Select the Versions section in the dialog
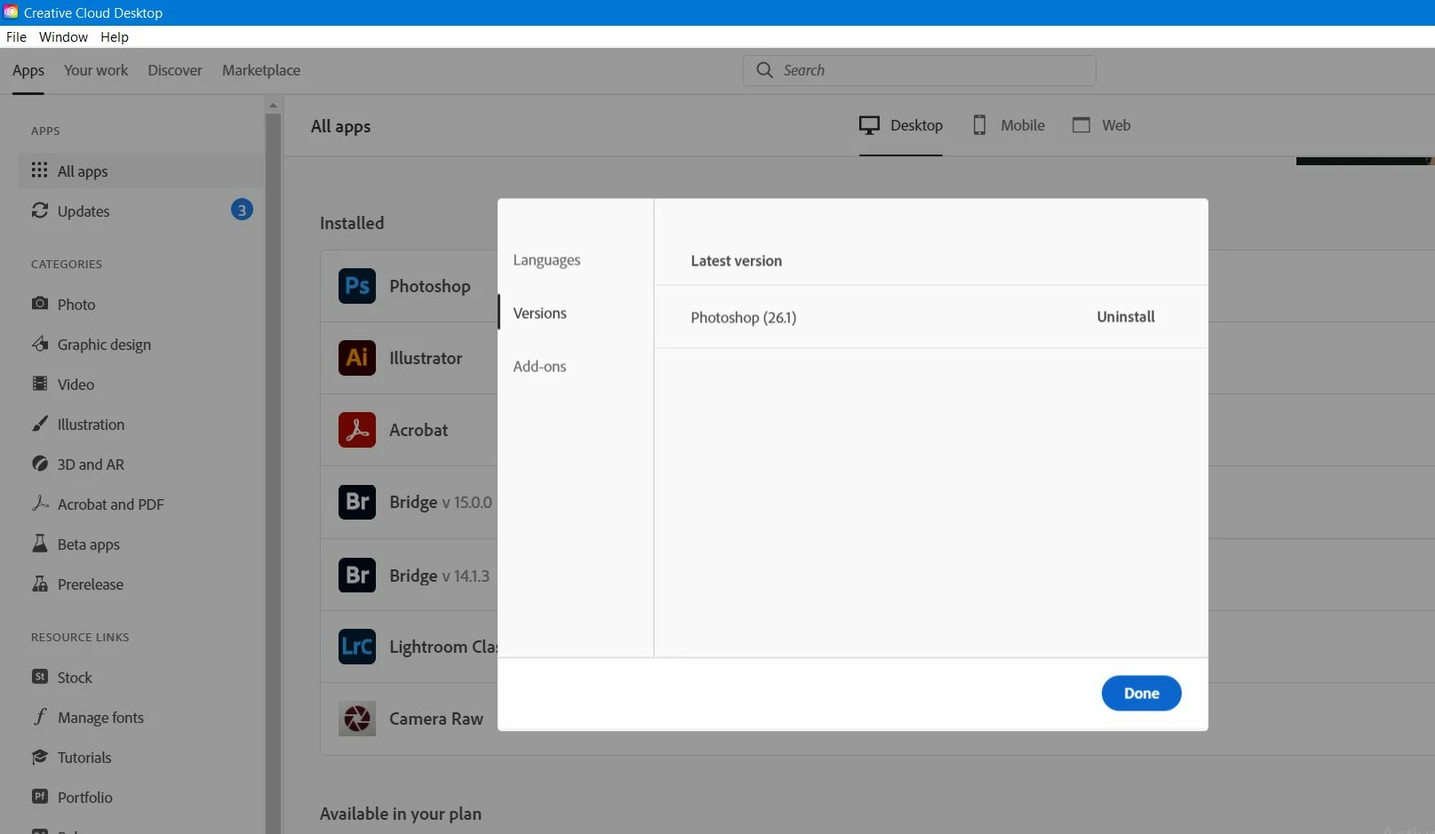The image size is (1435, 834). coord(539,314)
